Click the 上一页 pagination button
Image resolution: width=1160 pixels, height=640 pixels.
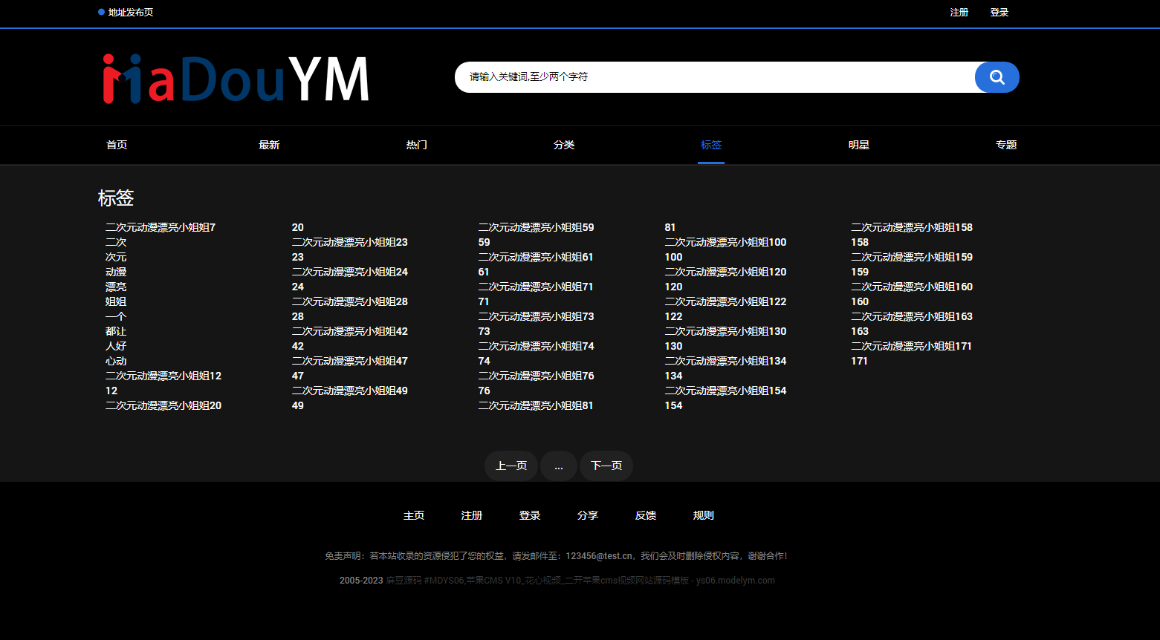coord(511,466)
